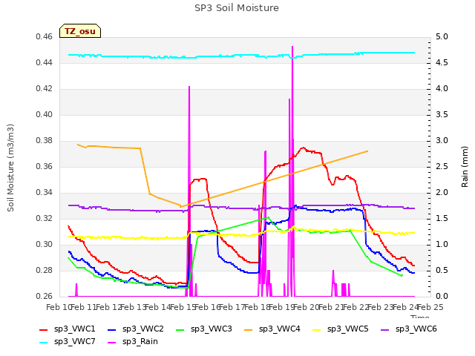Click the 0.36 left axis tick label
Image resolution: width=475 pixels, height=356 pixels.
45,167
